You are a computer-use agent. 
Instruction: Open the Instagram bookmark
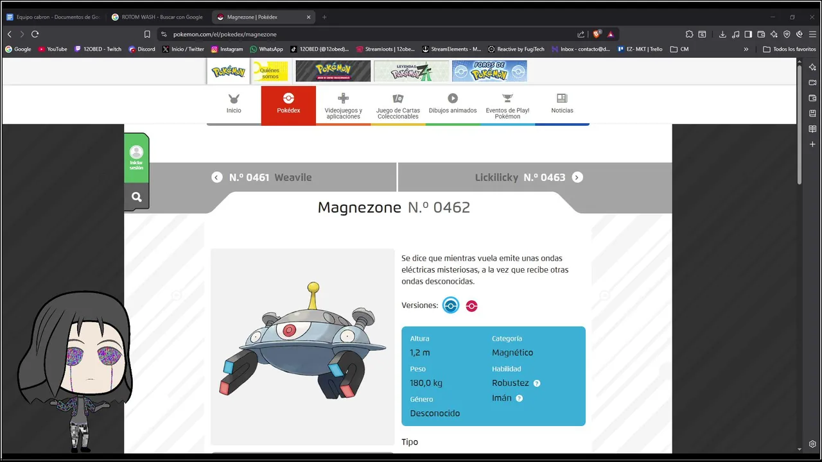click(x=227, y=49)
